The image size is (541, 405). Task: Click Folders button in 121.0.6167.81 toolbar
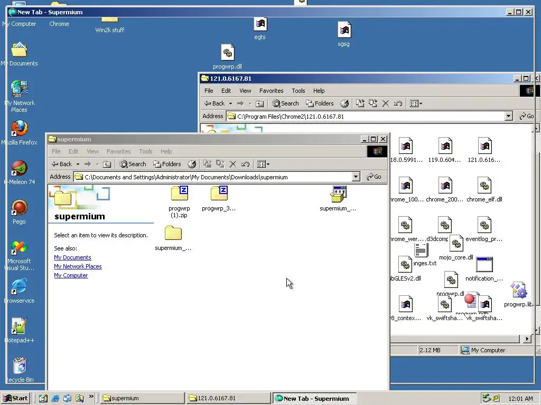[320, 103]
